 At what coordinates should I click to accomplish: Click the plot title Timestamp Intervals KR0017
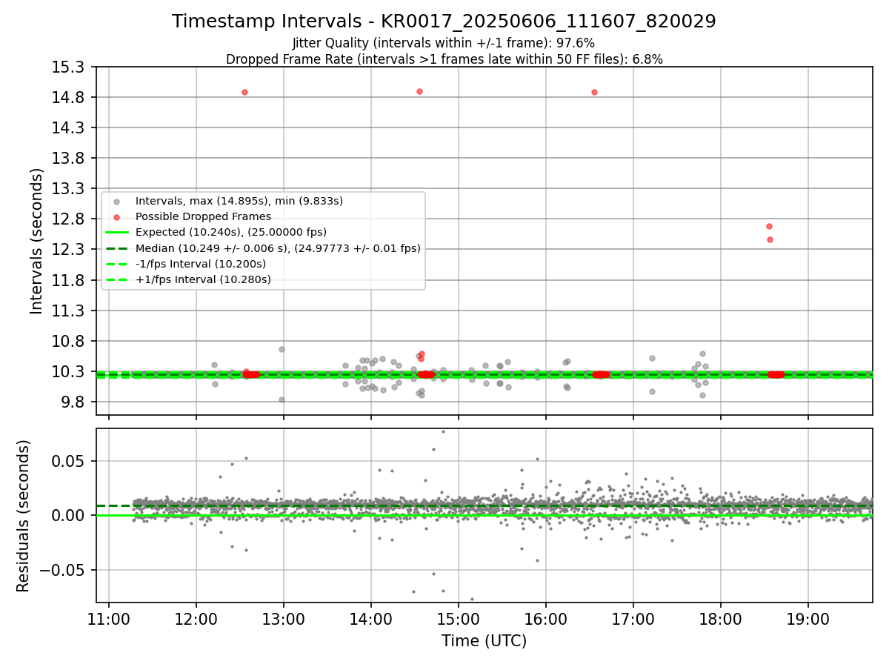tap(444, 21)
